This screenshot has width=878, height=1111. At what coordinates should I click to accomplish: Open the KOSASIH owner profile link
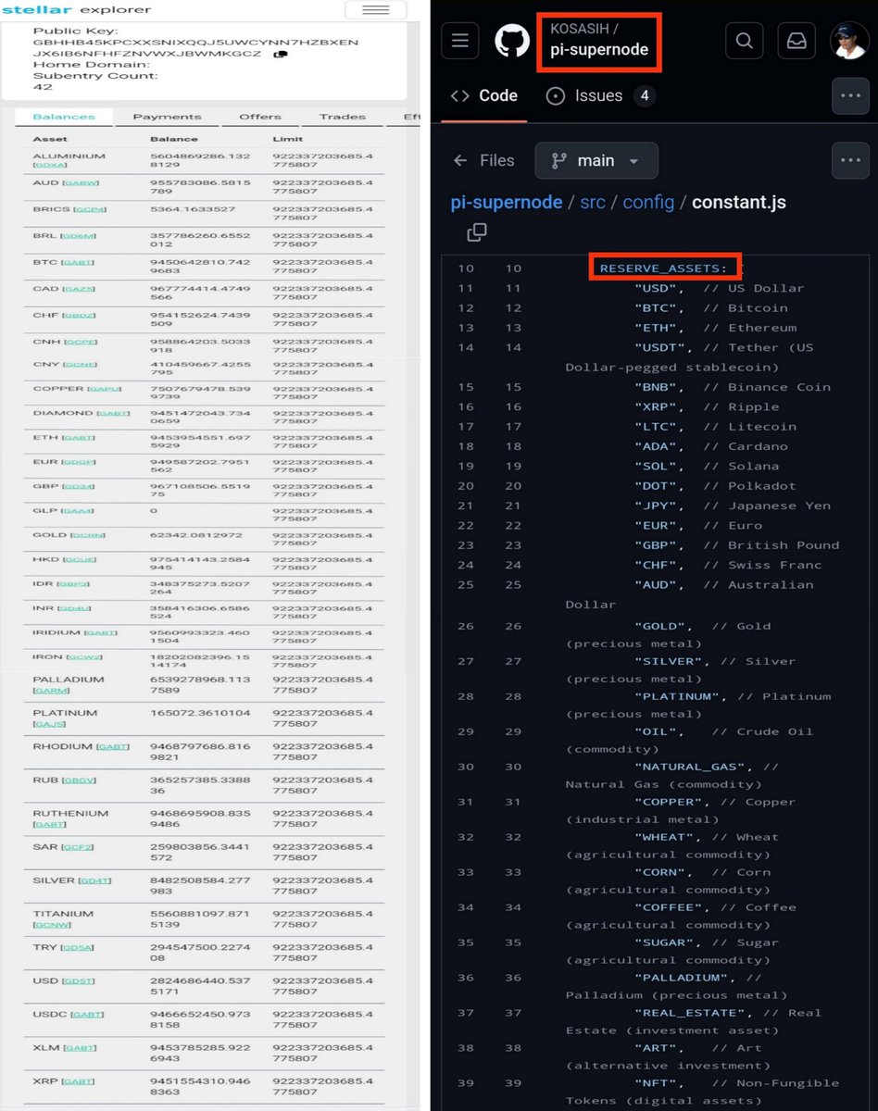pyautogui.click(x=580, y=29)
